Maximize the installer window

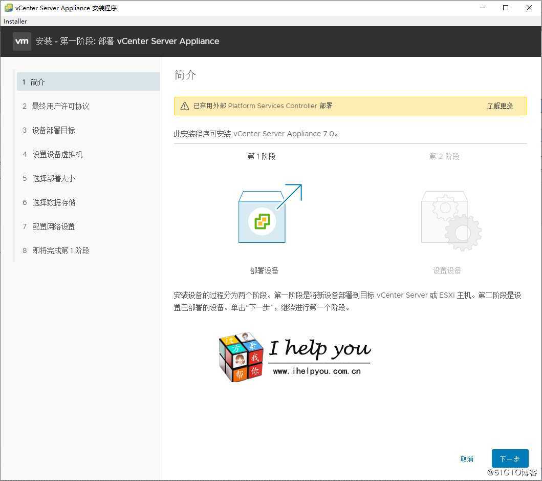pyautogui.click(x=505, y=8)
